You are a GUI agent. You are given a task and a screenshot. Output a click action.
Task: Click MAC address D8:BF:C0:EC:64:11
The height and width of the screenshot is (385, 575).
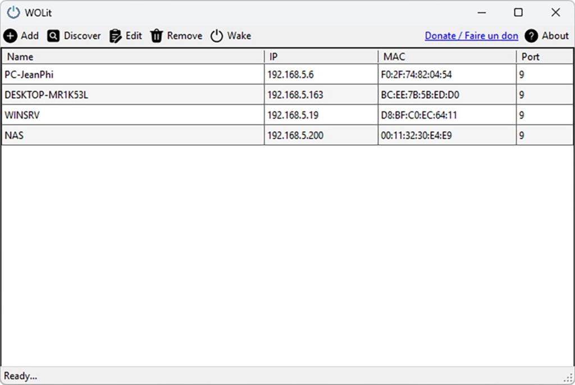419,115
